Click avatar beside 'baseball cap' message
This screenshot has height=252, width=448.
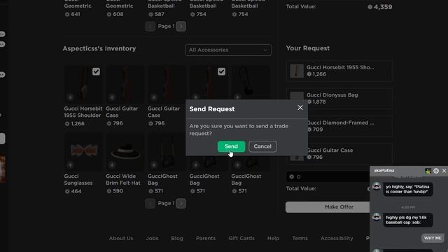coord(377,217)
